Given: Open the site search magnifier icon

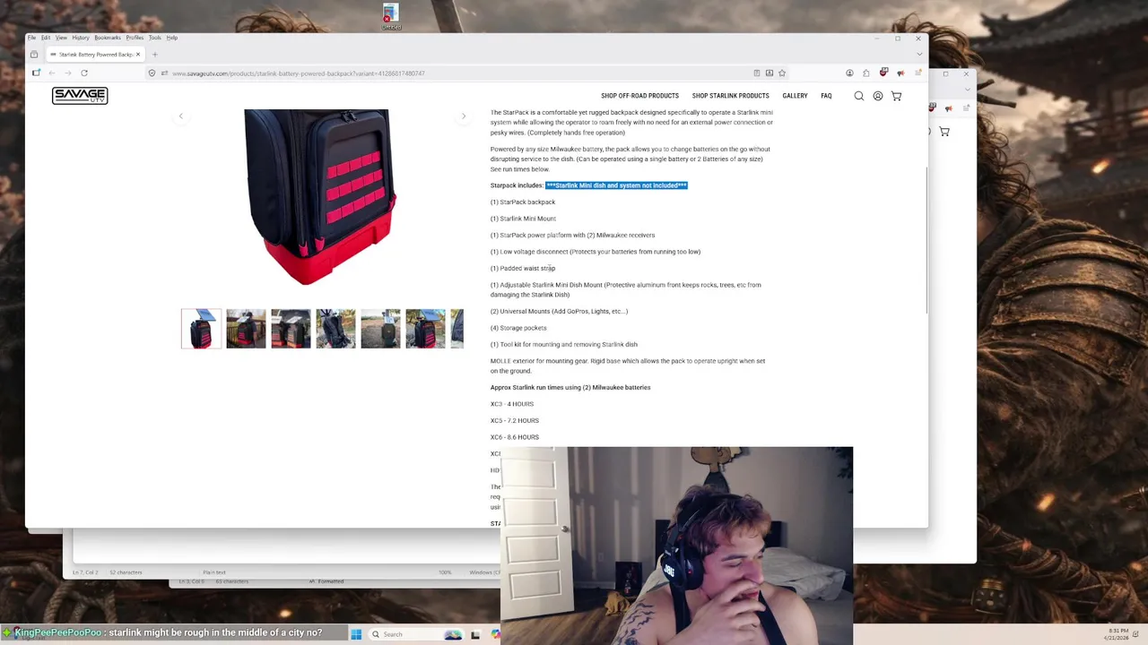Looking at the screenshot, I should click(x=859, y=96).
